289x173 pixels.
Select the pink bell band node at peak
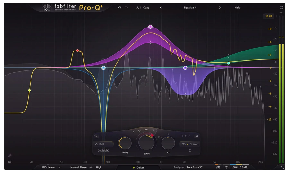150,27
